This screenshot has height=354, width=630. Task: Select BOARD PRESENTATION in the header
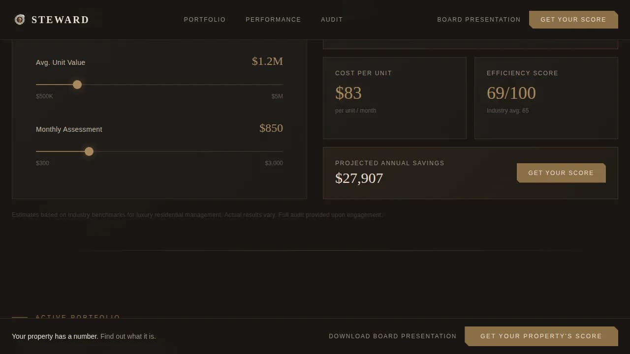point(478,20)
